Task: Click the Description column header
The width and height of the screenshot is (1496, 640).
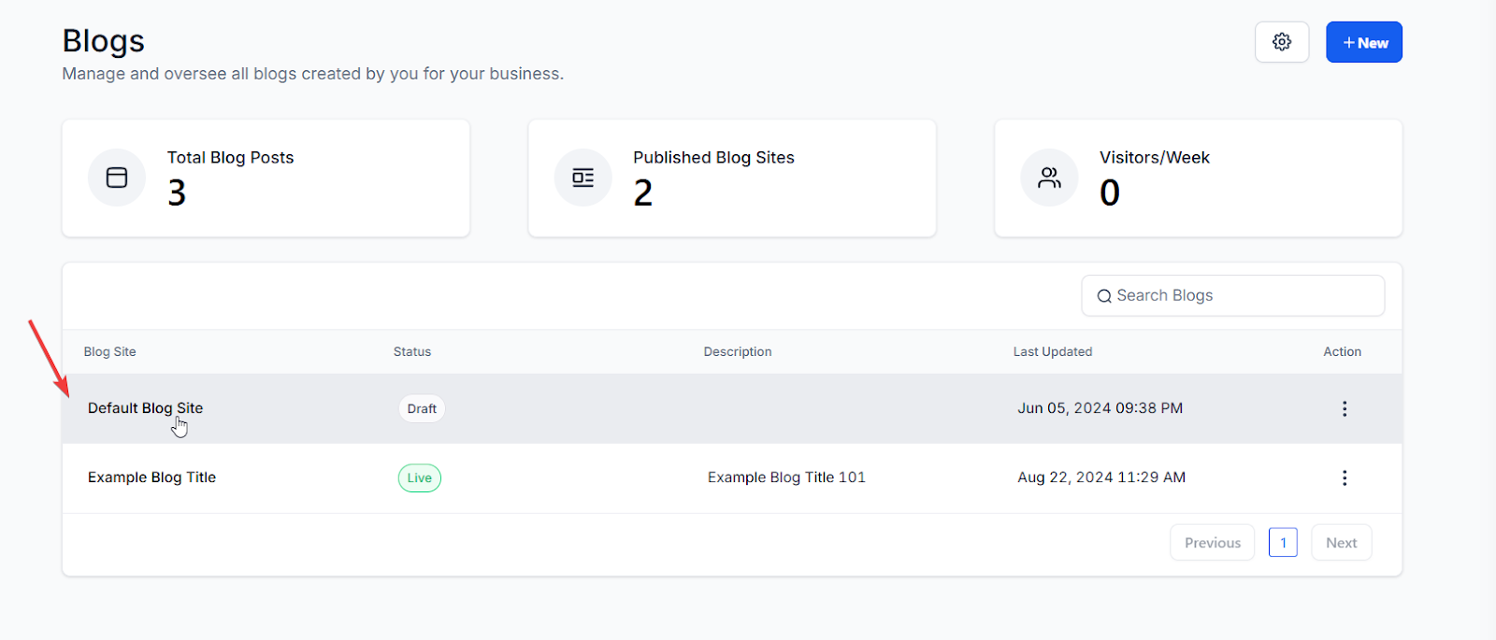Action: (x=738, y=352)
